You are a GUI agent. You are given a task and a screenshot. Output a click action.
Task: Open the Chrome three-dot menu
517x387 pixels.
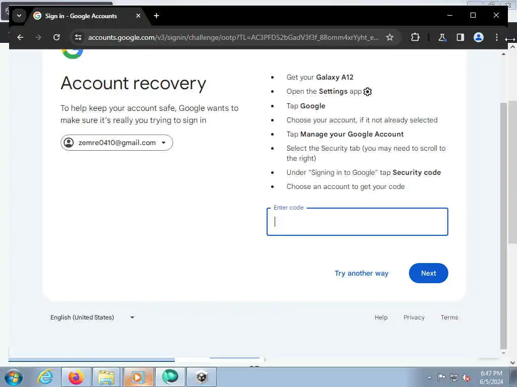pos(497,37)
